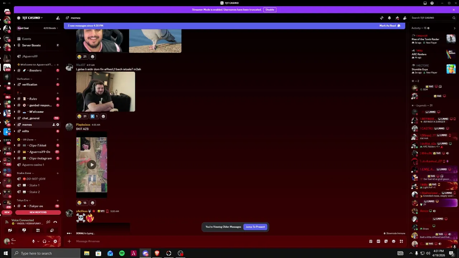Start an activity in voice panel
The width and height of the screenshot is (459, 258).
coord(38,230)
